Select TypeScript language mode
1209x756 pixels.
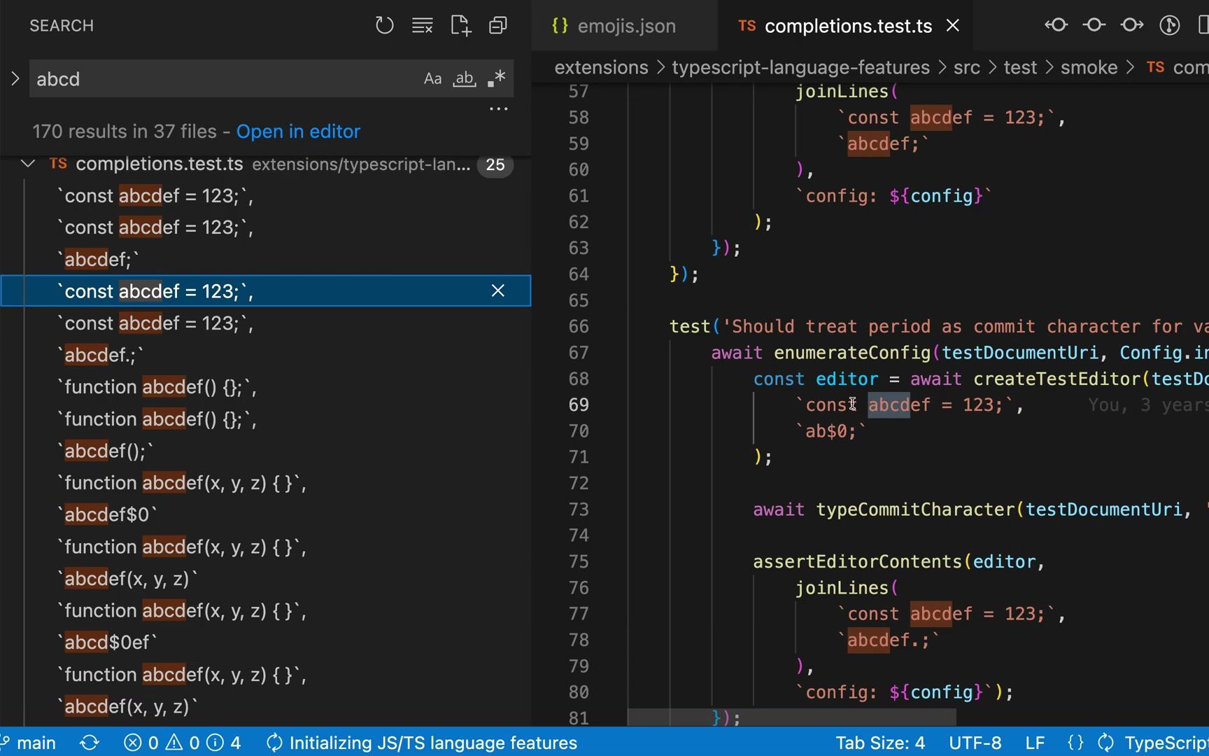tap(1165, 743)
